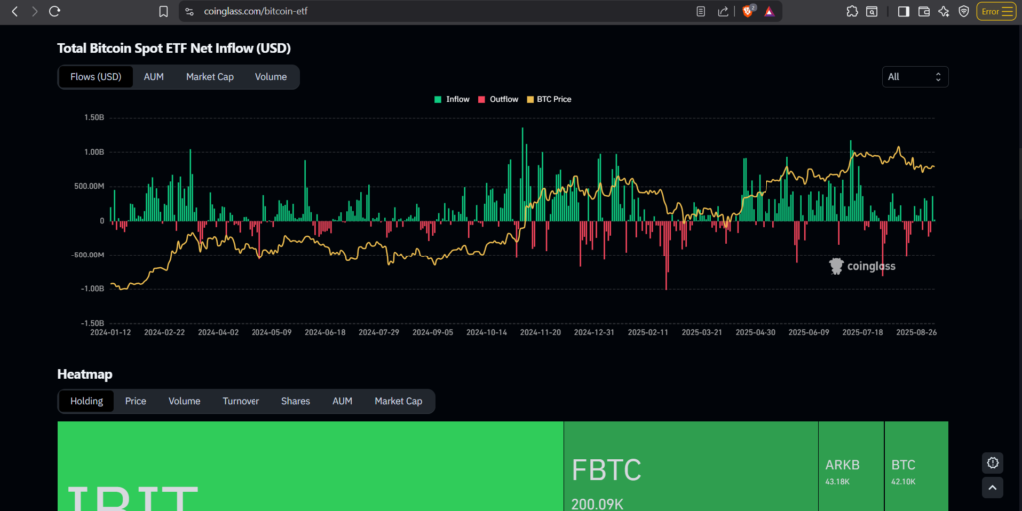Open Brave Rewards triangle icon
The image size is (1022, 511).
pos(769,11)
